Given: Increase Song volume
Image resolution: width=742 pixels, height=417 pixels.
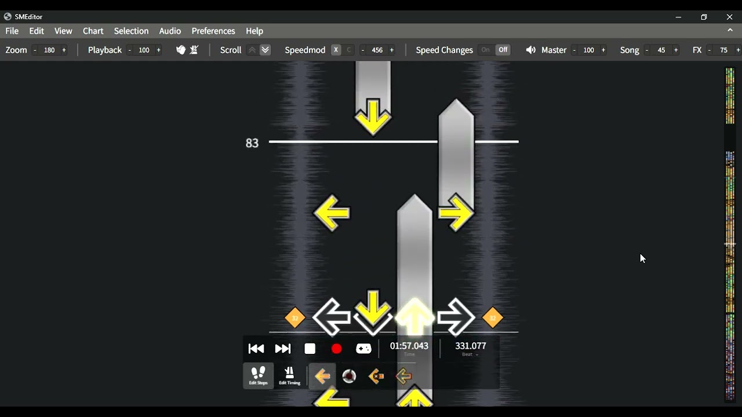Looking at the screenshot, I should tap(675, 50).
